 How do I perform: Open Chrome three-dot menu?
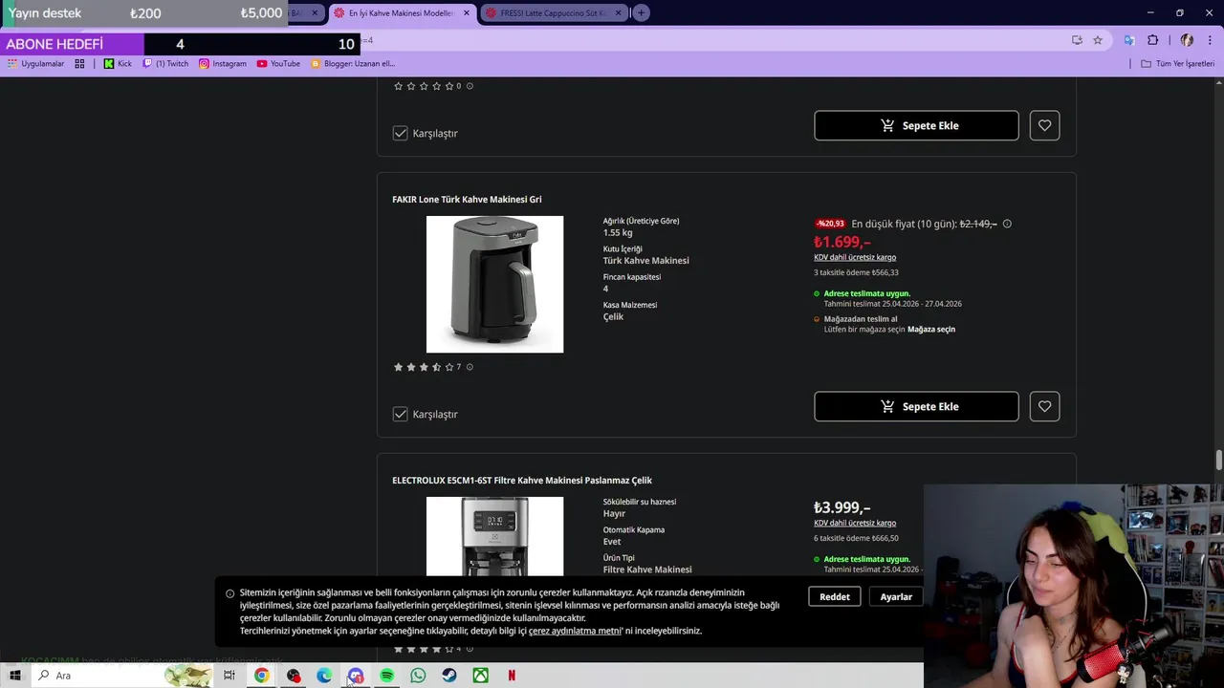[1210, 40]
